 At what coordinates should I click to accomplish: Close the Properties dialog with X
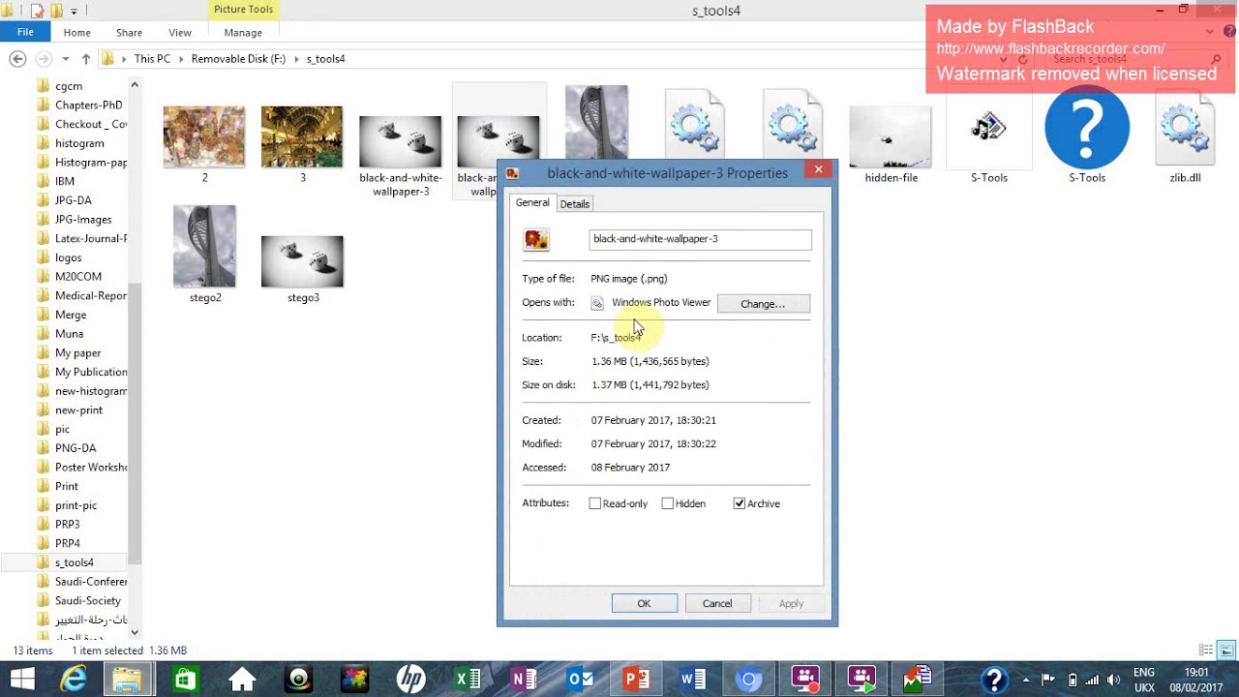[x=818, y=170]
